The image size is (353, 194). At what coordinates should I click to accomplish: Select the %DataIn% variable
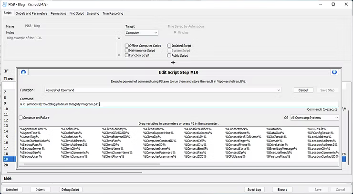[x=274, y=129]
